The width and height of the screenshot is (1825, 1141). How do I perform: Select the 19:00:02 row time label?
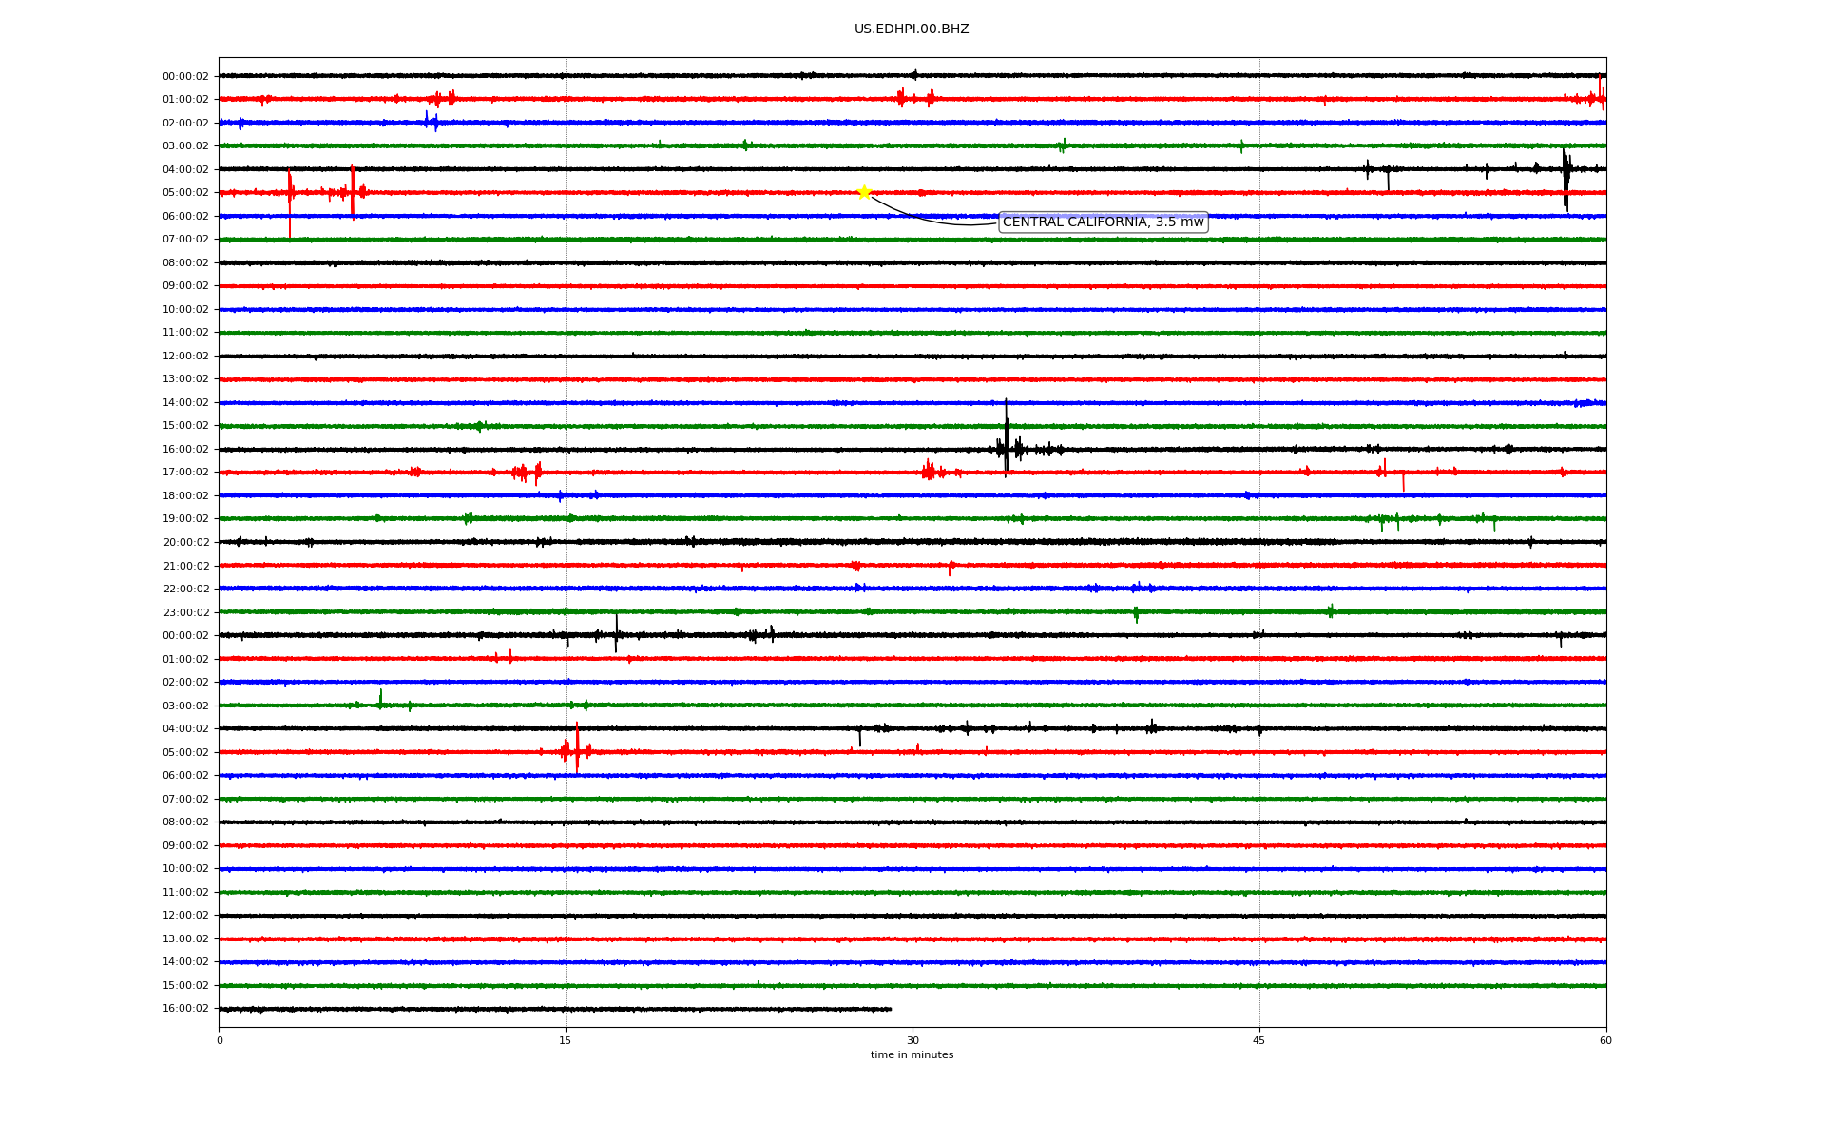pyautogui.click(x=185, y=519)
